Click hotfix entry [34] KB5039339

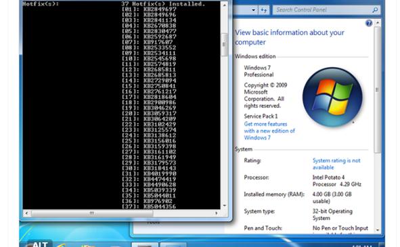(149, 190)
